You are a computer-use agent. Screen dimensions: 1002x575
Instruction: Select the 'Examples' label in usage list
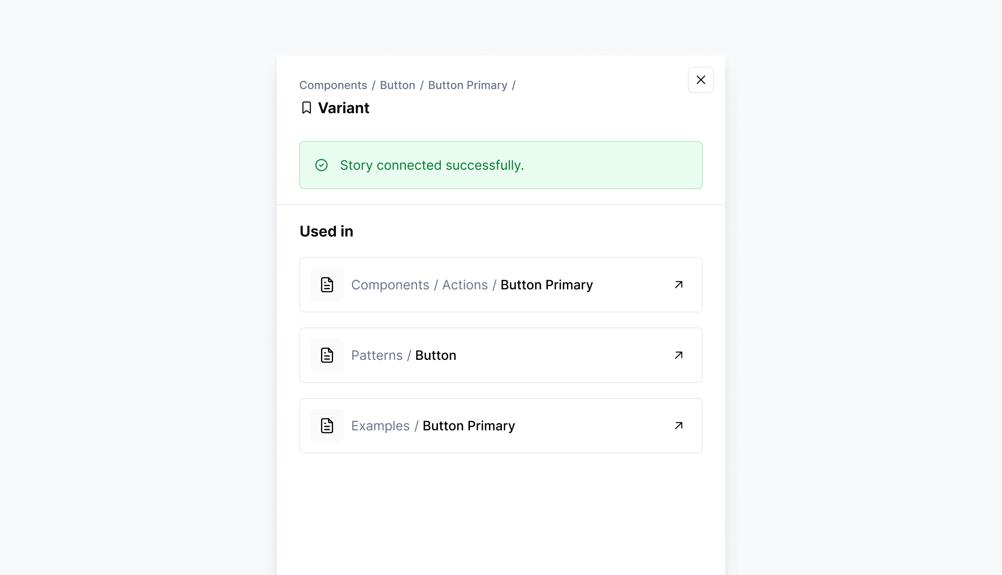point(380,426)
